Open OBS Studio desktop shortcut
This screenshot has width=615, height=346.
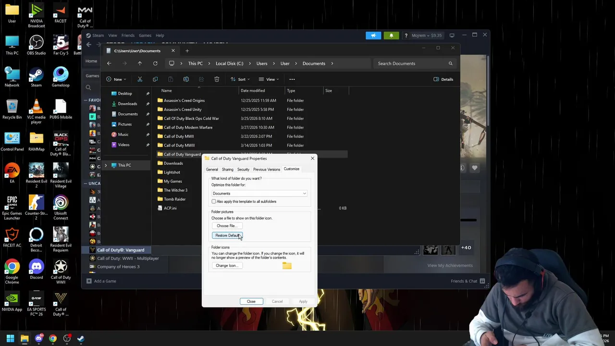[36, 45]
